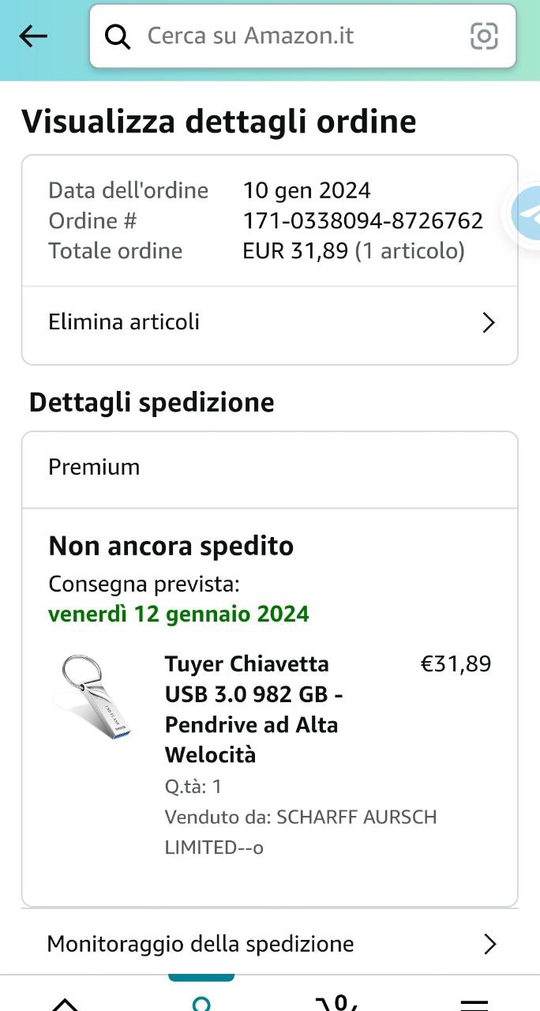The width and height of the screenshot is (540, 1011).
Task: Tap the back arrow icon
Action: (33, 36)
